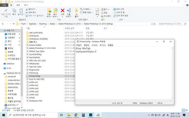189x118 pixels.
Task: Open Chrome from the taskbar
Action: 76,115
